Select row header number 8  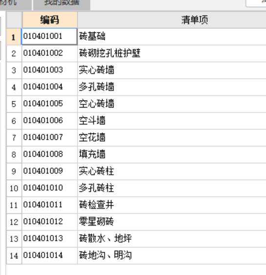[x=14, y=154]
